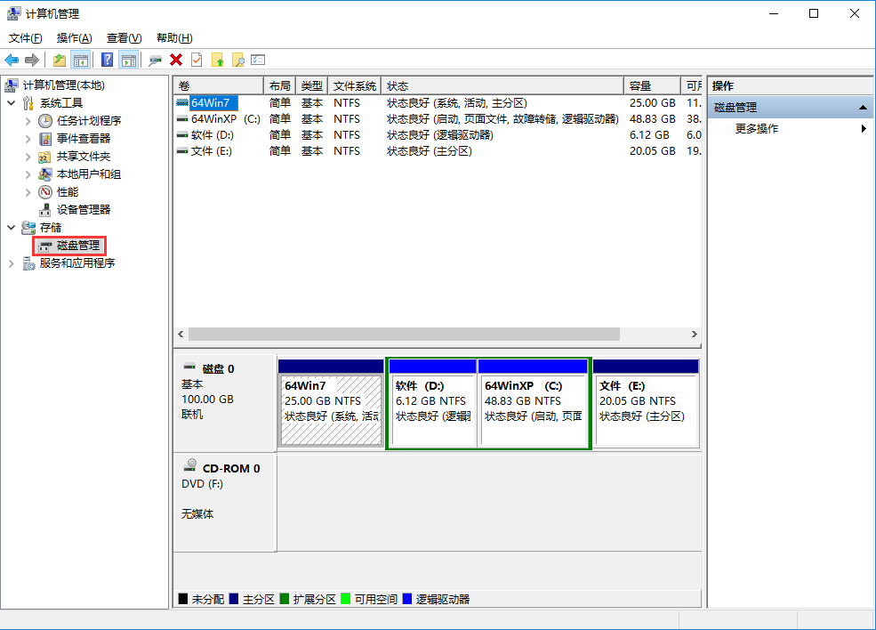The height and width of the screenshot is (630, 876).
Task: Collapse the 磁盘管理 section in action pane
Action: pyautogui.click(x=863, y=106)
